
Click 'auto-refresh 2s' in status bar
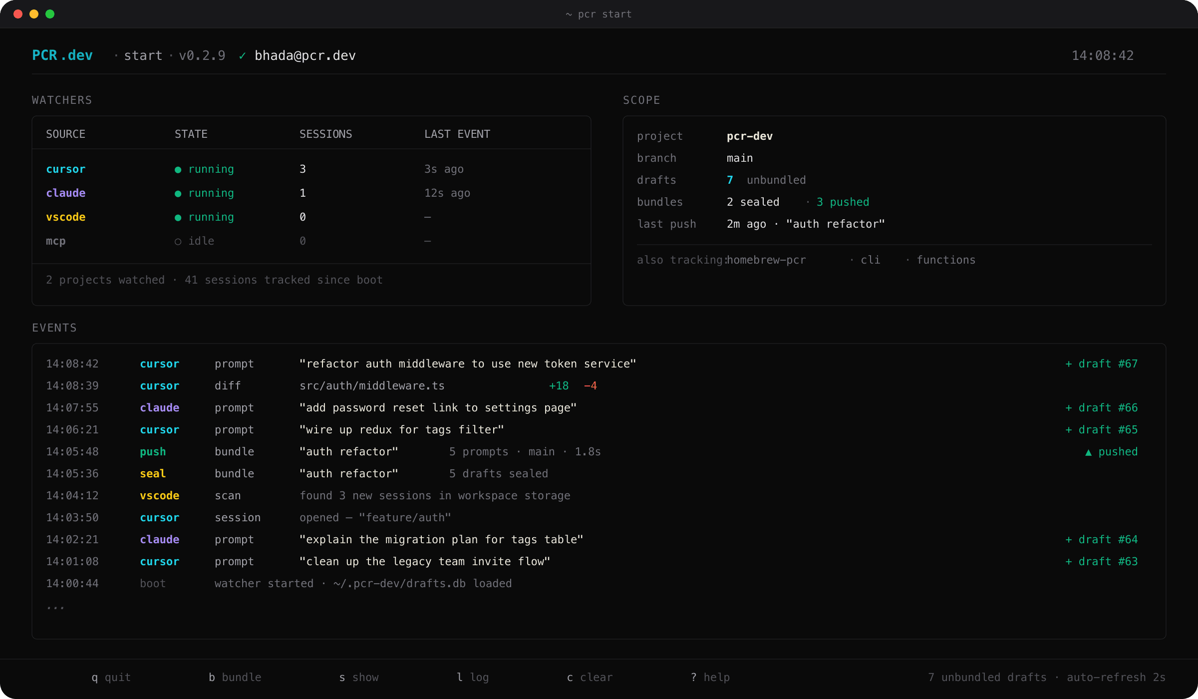1116,678
